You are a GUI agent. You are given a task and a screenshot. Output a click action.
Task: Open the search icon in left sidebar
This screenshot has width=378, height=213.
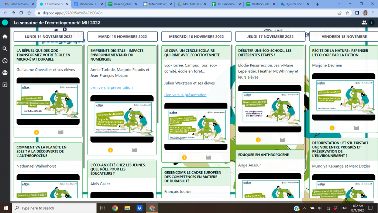tap(5, 49)
